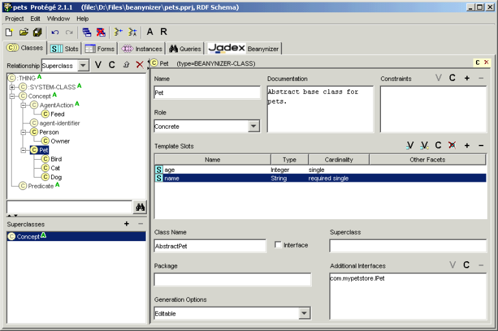Click the red crossed icon in Template Slots
The image size is (498, 331).
(452, 145)
